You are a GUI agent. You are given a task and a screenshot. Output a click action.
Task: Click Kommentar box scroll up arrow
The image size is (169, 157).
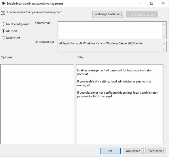pos(164,24)
